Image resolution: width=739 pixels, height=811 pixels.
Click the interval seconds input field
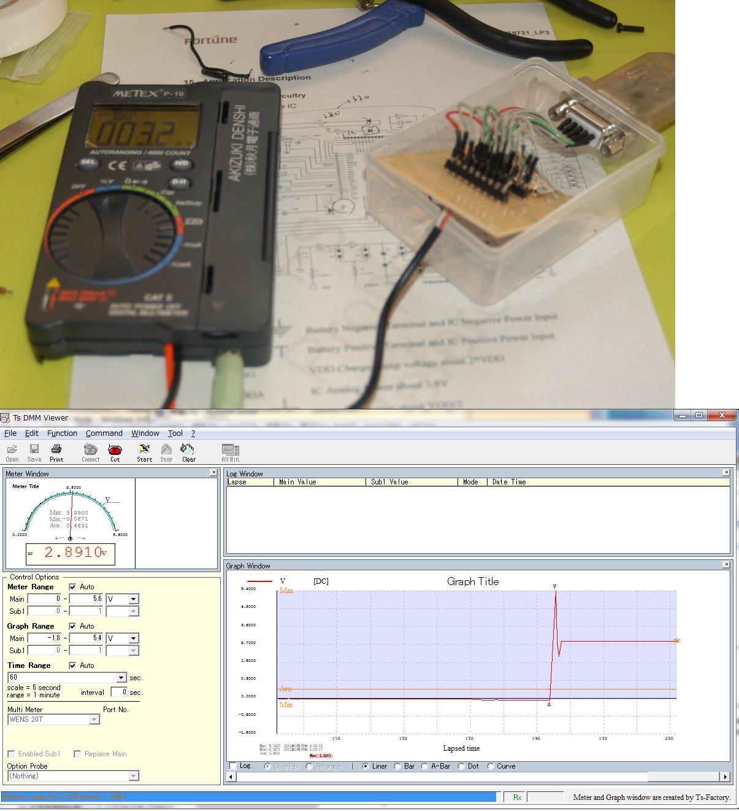click(x=119, y=693)
